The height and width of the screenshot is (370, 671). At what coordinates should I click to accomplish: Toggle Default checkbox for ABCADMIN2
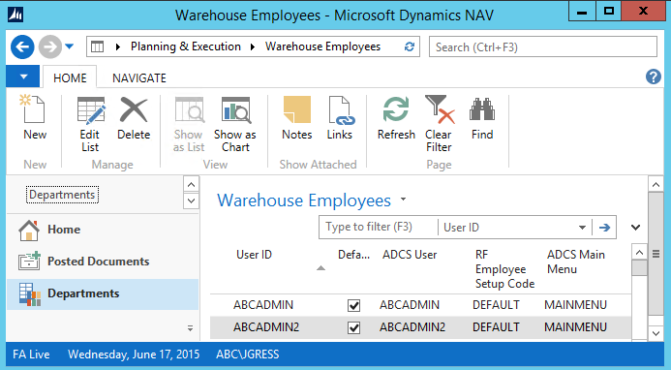[x=354, y=328]
